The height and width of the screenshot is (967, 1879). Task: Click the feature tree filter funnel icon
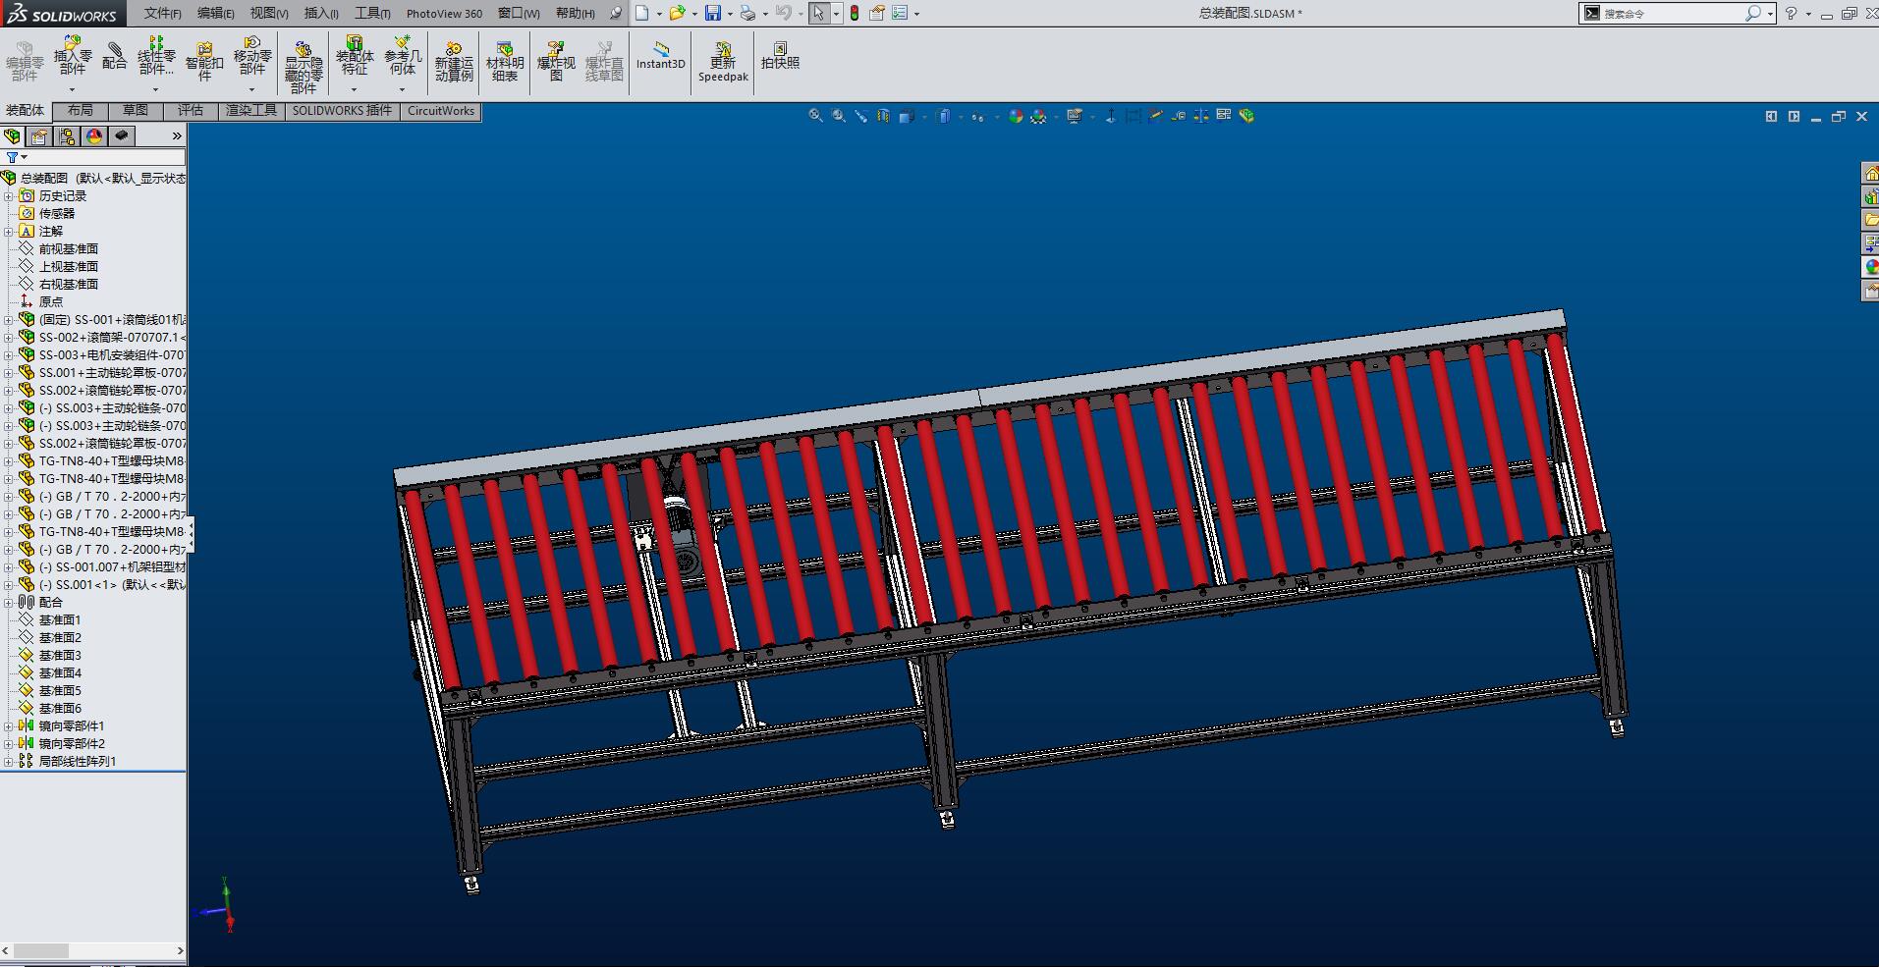(x=12, y=157)
